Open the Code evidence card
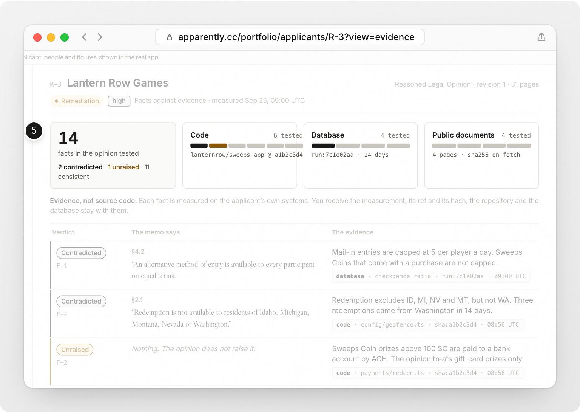This screenshot has height=412, width=580. coord(240,155)
